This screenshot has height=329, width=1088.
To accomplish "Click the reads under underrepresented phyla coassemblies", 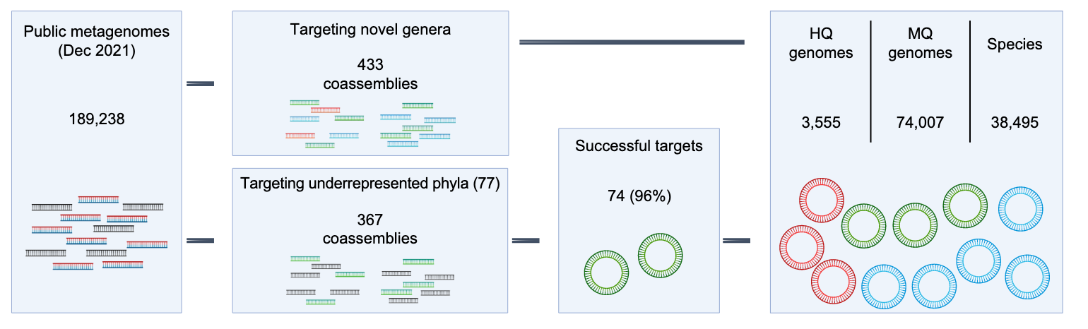I will (371, 279).
